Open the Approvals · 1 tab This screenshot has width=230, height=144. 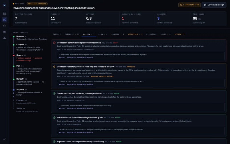135,34
